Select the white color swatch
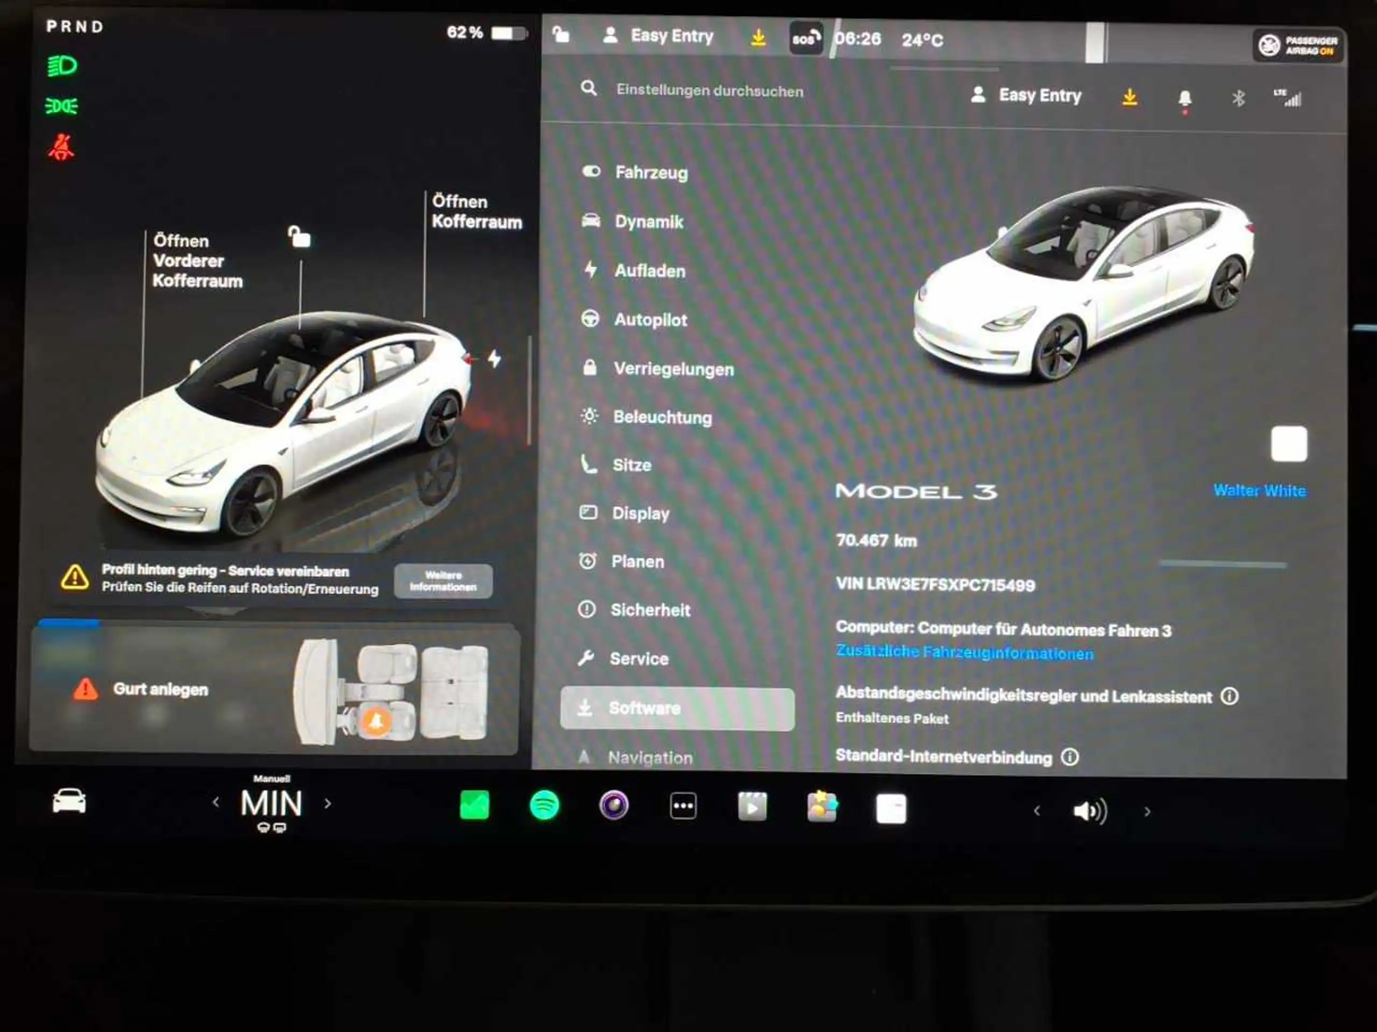1377x1032 pixels. [1289, 444]
